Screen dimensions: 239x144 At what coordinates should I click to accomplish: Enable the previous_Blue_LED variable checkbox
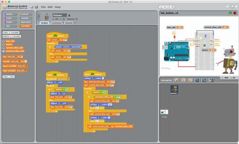[4, 51]
